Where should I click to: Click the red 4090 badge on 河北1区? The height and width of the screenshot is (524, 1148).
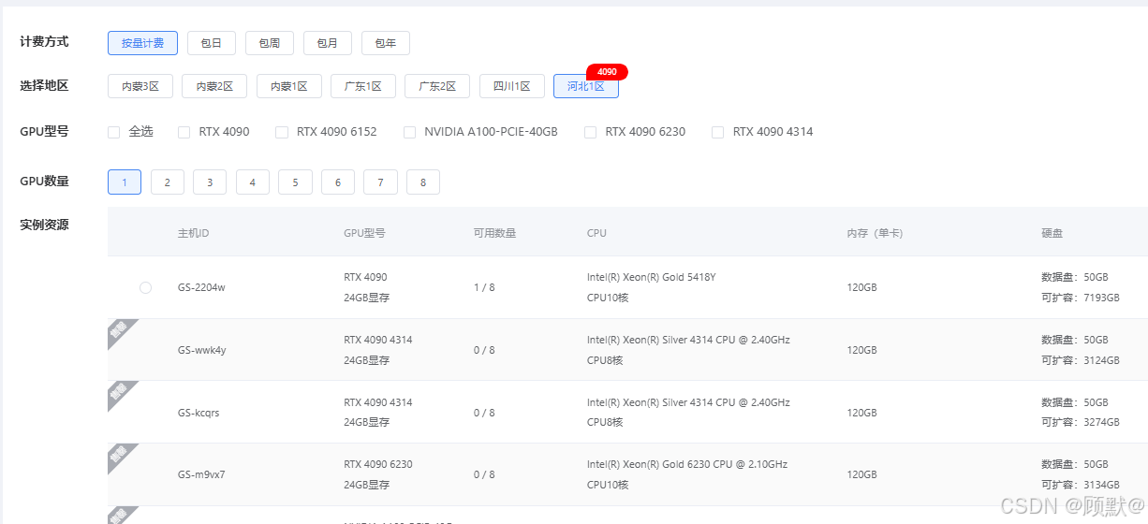click(607, 72)
